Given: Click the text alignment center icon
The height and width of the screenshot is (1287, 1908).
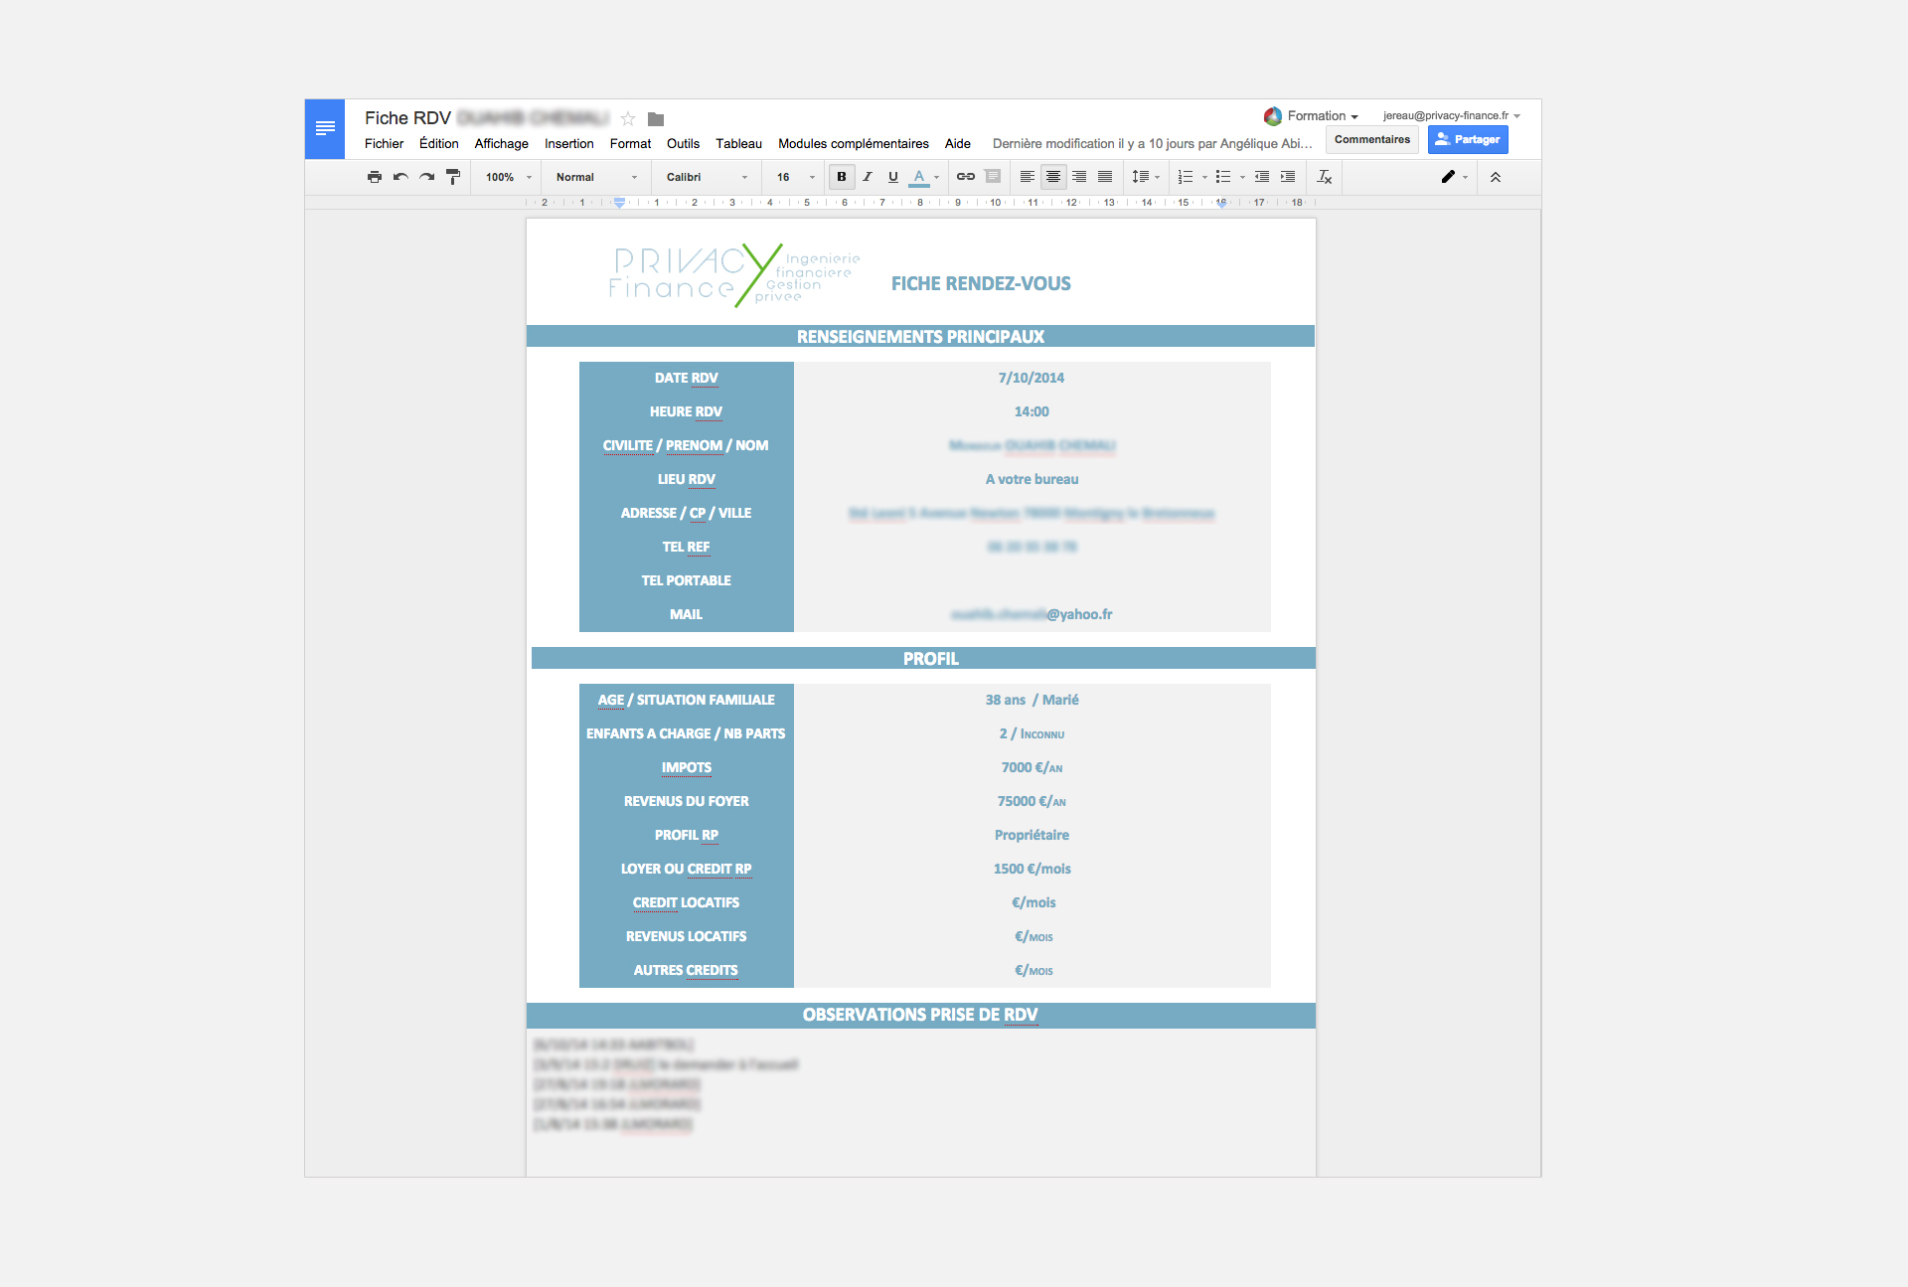Looking at the screenshot, I should pyautogui.click(x=1055, y=175).
